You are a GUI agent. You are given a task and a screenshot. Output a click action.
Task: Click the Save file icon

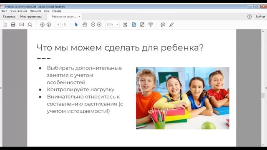click(x=5, y=25)
